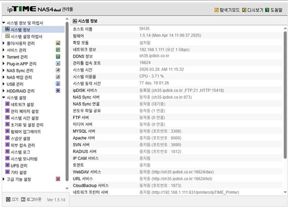Viewport: 288px width, 210px height.
Task: Click the 로그아웃 logout button
Action: (x=31, y=199)
